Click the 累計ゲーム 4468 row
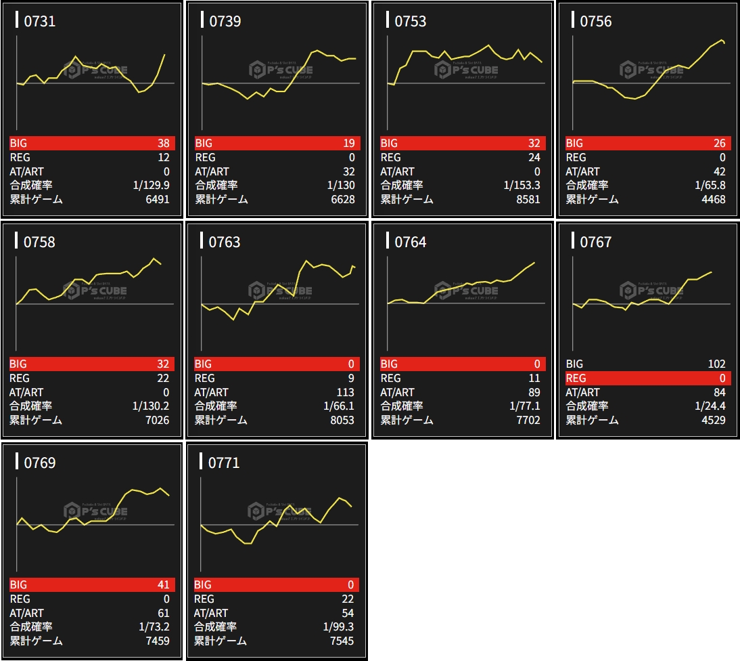 [648, 199]
